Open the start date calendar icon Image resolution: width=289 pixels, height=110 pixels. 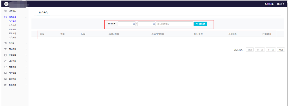click(x=134, y=24)
